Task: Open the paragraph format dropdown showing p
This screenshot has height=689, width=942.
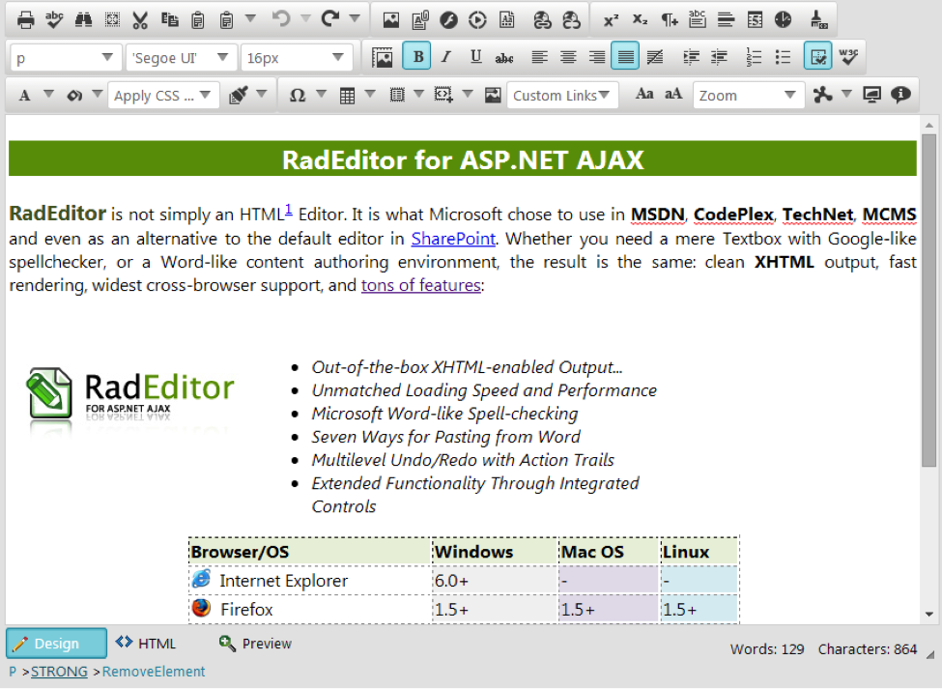Action: (x=66, y=58)
